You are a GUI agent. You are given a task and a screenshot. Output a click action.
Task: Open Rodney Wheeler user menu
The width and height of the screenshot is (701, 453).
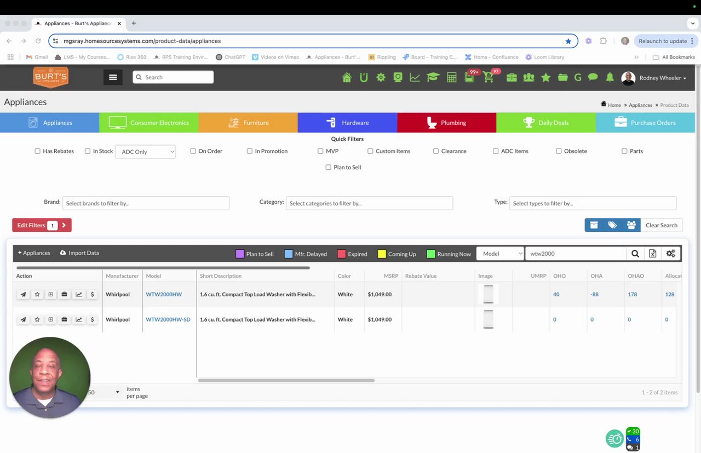(654, 78)
